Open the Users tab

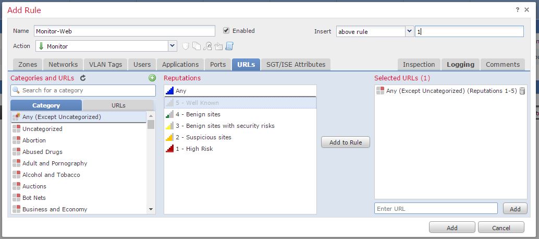click(x=142, y=65)
